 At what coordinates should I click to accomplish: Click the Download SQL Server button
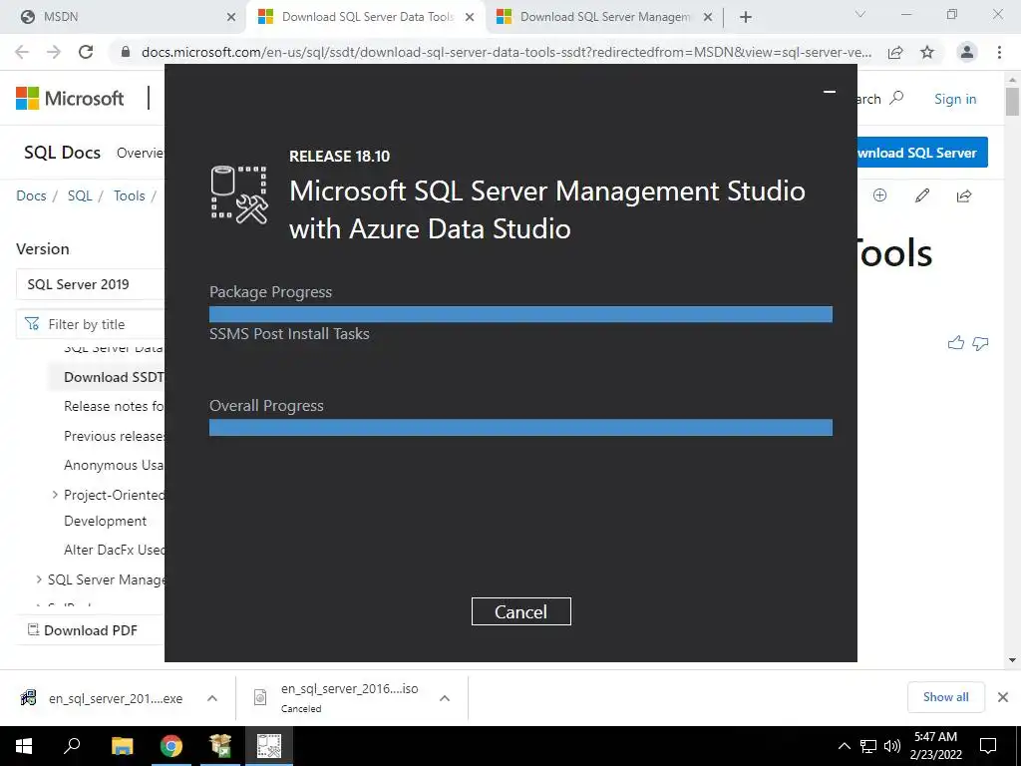coord(922,153)
